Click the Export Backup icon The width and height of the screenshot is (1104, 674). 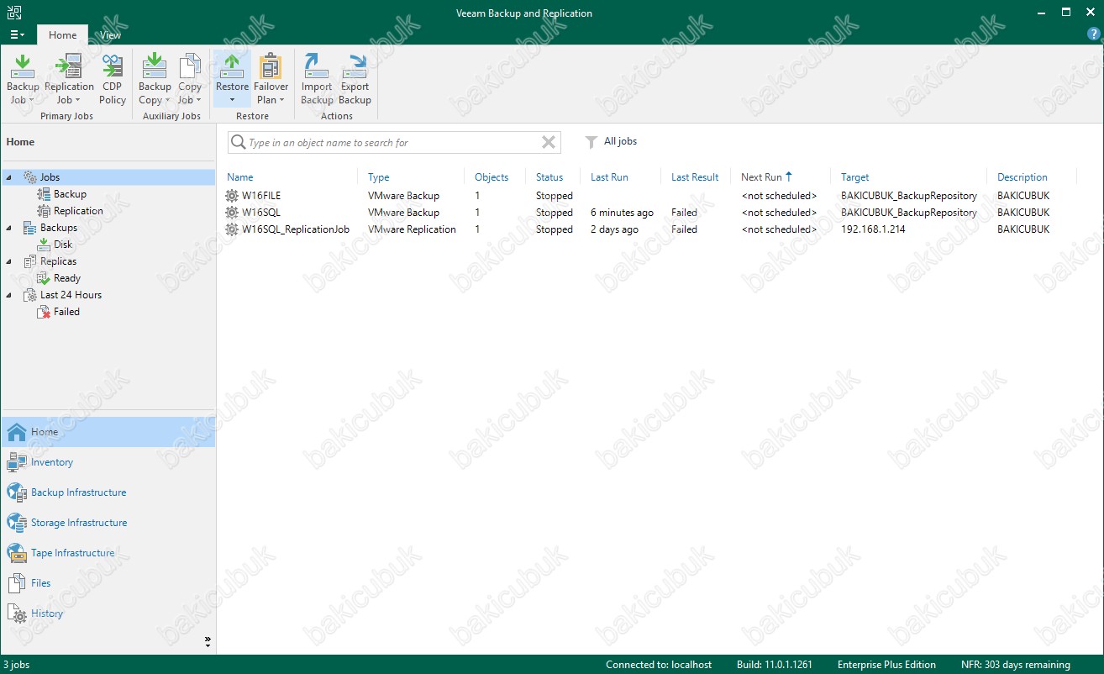point(355,66)
